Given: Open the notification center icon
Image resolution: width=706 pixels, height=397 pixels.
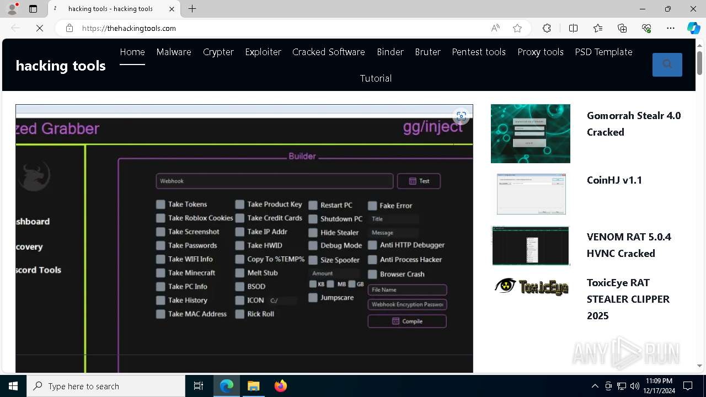Looking at the screenshot, I should pos(688,386).
